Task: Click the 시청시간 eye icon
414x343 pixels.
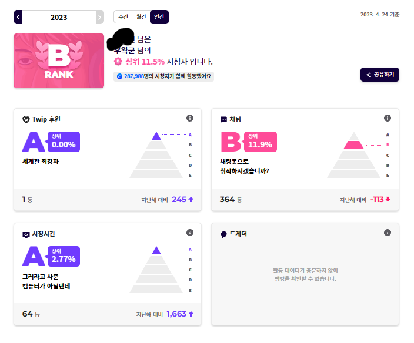Action: click(x=26, y=234)
